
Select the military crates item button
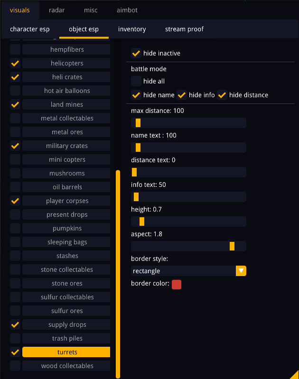pos(66,146)
